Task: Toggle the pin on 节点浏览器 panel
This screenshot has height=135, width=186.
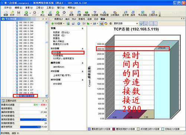Action: [43, 19]
